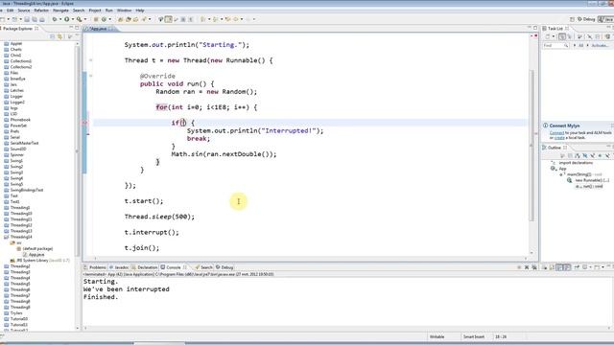Open the Run button dropdown arrow
614x345 pixels.
click(72, 19)
